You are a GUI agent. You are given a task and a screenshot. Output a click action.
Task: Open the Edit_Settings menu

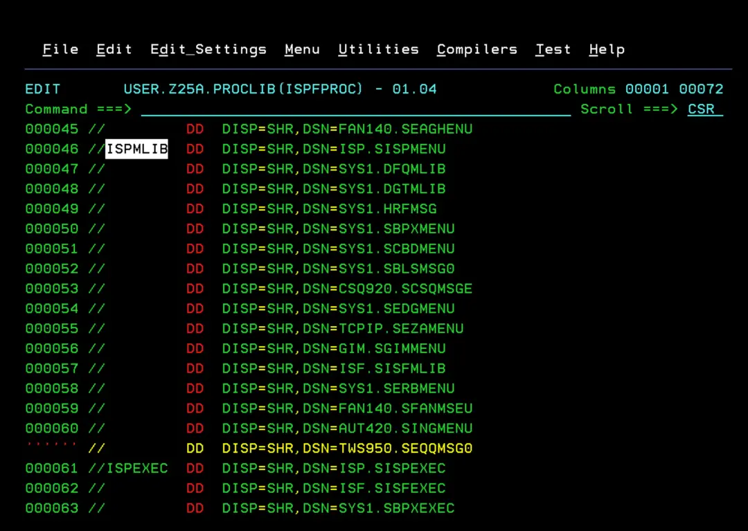(208, 50)
